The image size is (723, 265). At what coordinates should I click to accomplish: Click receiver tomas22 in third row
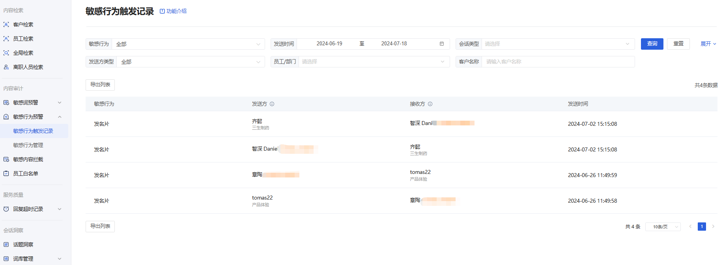point(420,172)
